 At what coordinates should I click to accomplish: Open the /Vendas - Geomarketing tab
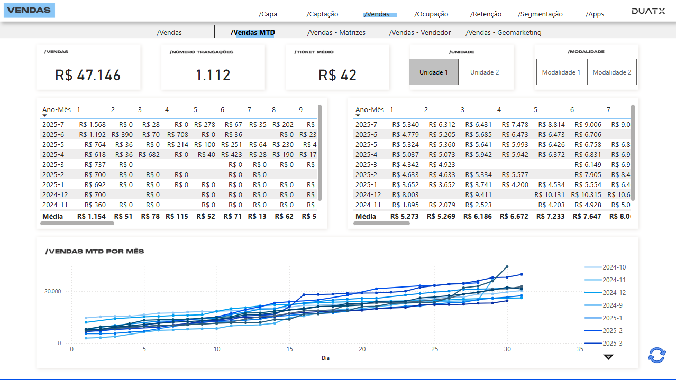point(503,32)
